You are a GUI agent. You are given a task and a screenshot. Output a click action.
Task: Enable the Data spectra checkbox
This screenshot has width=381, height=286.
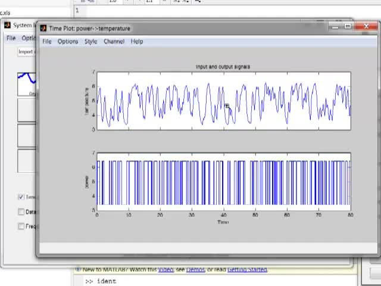[x=21, y=212]
